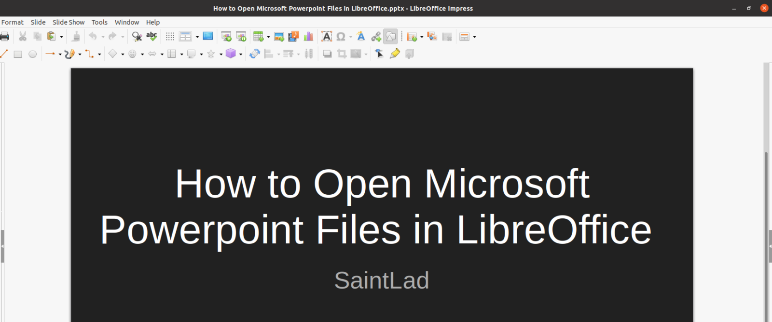Expand the Insert Table dropdown arrow
Image resolution: width=772 pixels, height=322 pixels.
[x=268, y=37]
